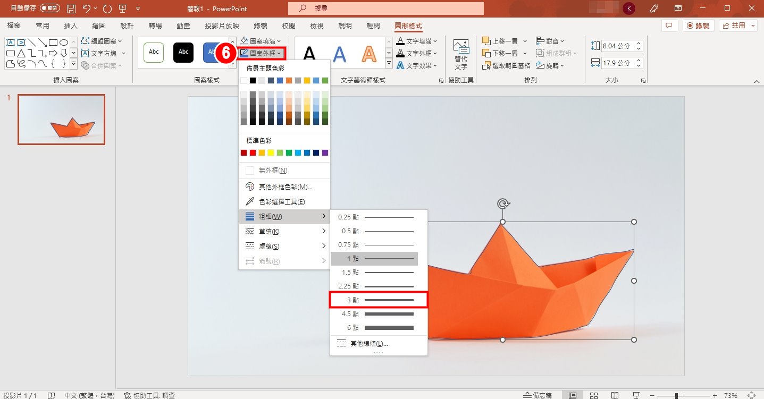Pick purple in the 標準色彩 row
Image resolution: width=764 pixels, height=399 pixels.
(325, 153)
